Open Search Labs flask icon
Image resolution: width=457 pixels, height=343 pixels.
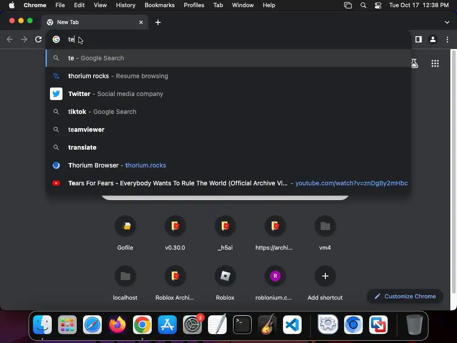click(x=415, y=63)
